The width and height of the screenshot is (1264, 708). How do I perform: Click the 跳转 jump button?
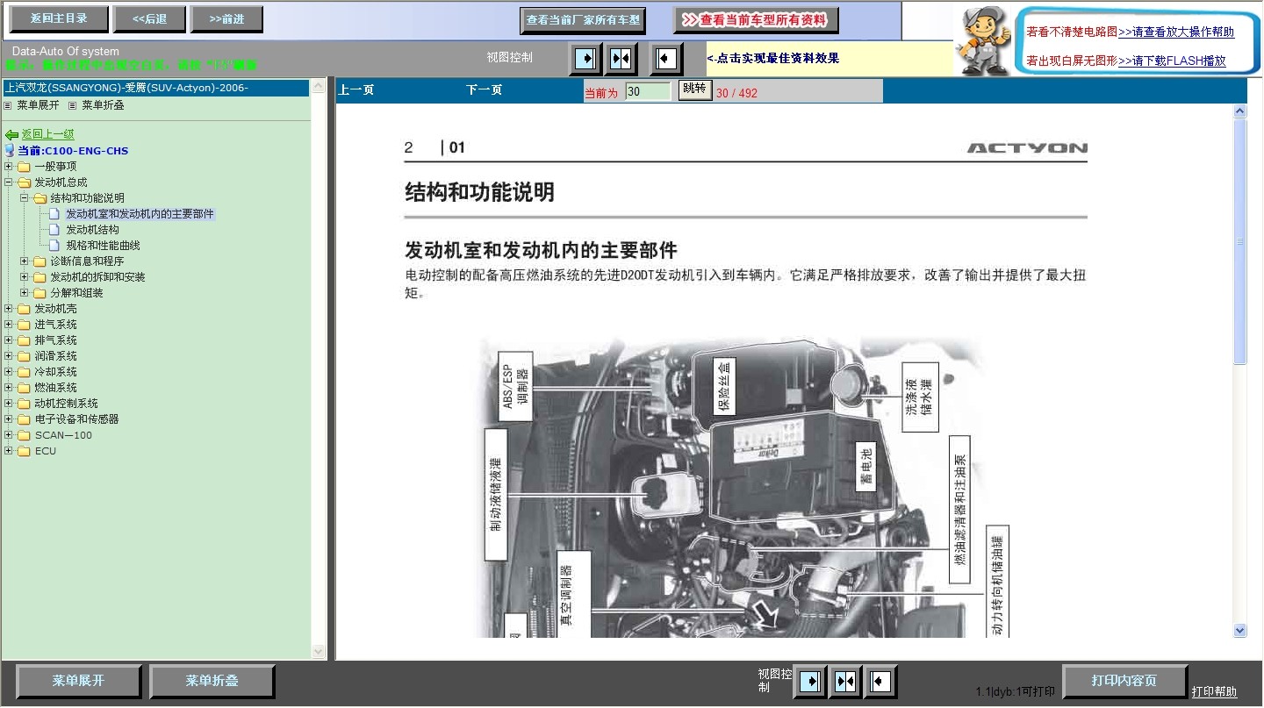coord(694,89)
